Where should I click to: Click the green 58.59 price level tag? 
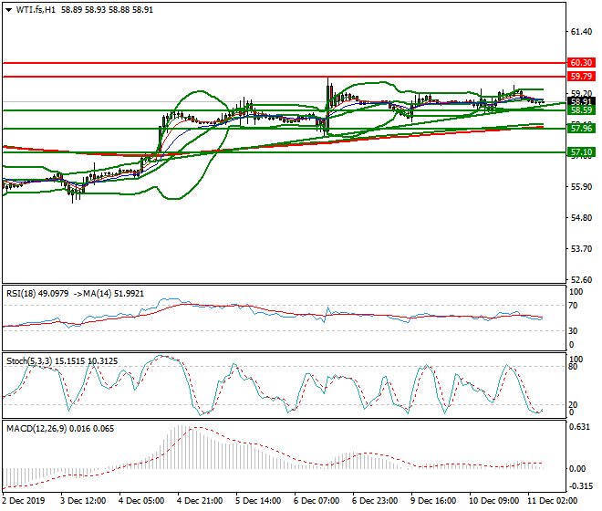click(581, 110)
